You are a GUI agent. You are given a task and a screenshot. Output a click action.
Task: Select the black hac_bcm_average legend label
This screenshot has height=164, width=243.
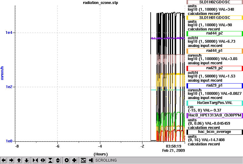pos(215,132)
